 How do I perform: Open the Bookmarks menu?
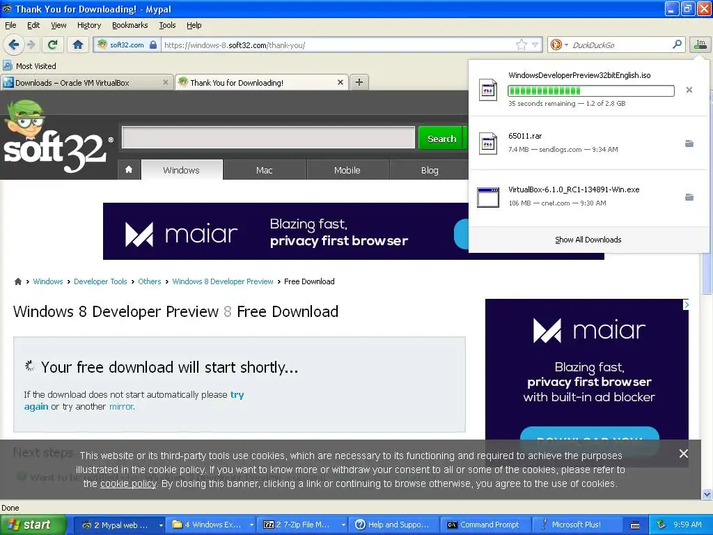(130, 25)
